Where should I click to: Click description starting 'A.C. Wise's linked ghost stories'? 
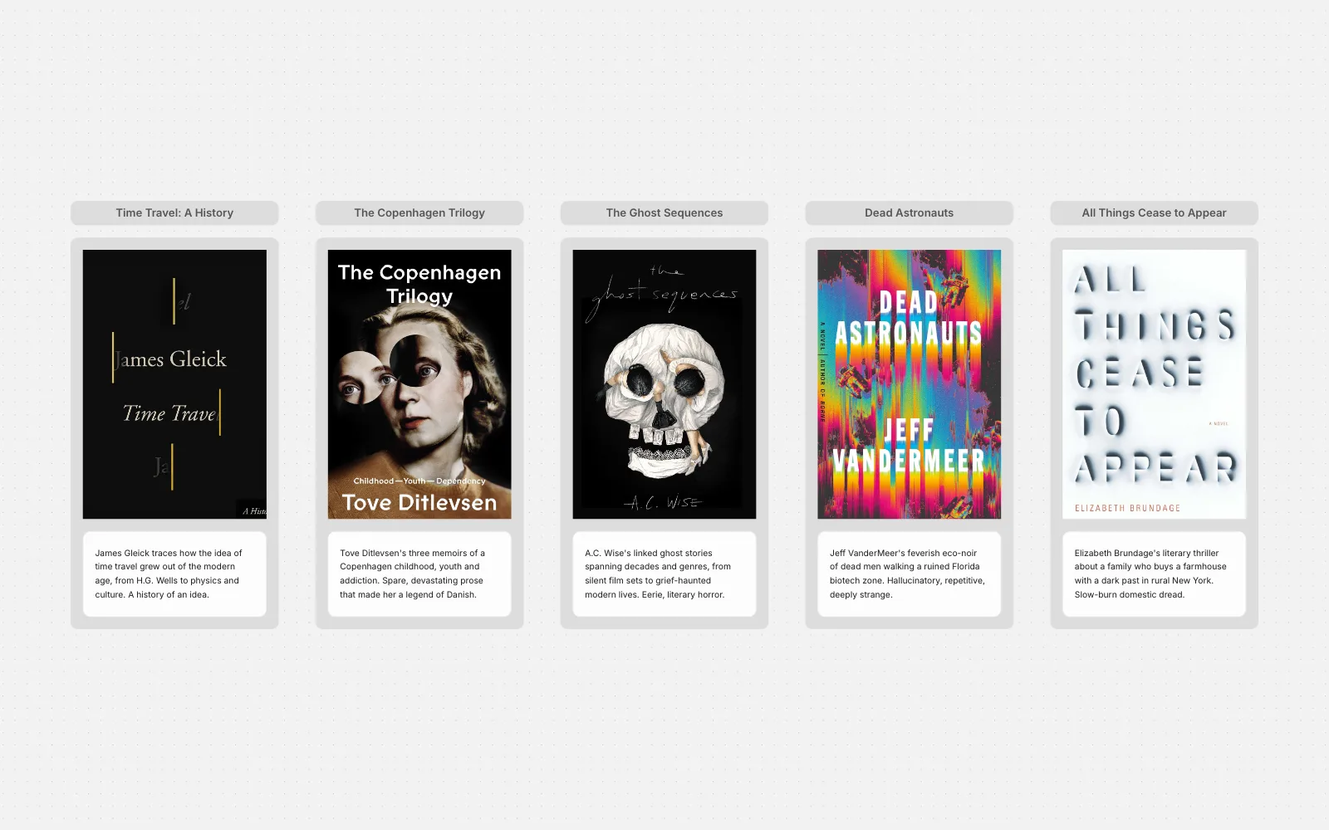pos(664,574)
